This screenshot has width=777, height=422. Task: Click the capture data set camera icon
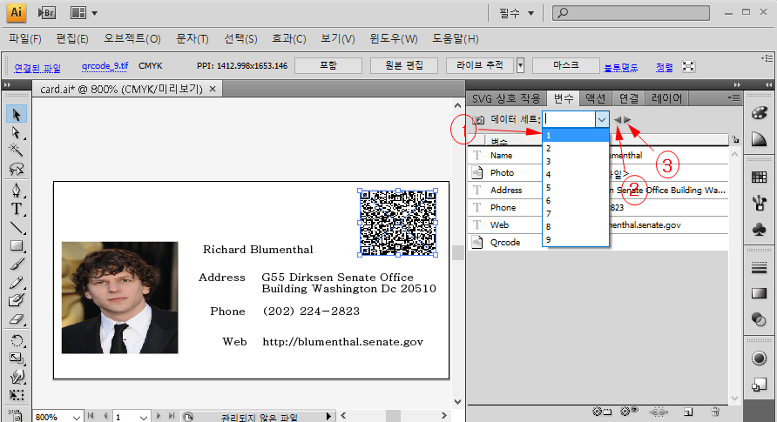[477, 119]
